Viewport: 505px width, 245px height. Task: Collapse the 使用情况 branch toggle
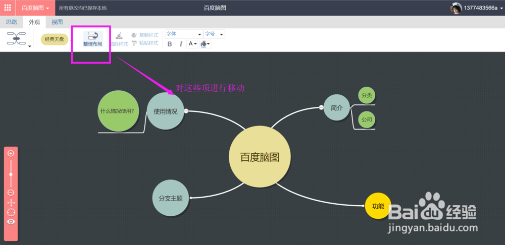(x=186, y=111)
